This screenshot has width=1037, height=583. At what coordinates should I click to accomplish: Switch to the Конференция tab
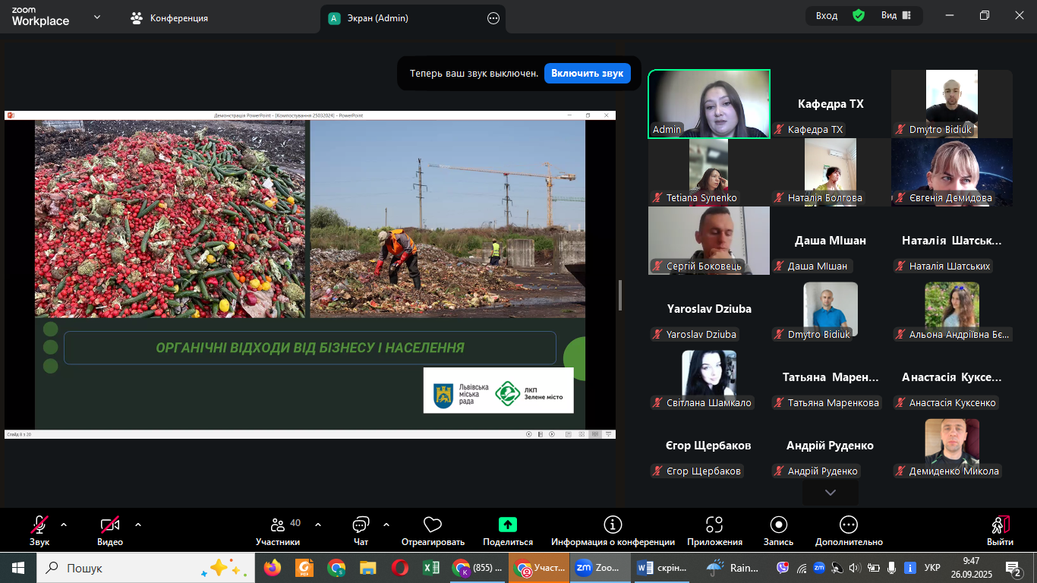[169, 18]
